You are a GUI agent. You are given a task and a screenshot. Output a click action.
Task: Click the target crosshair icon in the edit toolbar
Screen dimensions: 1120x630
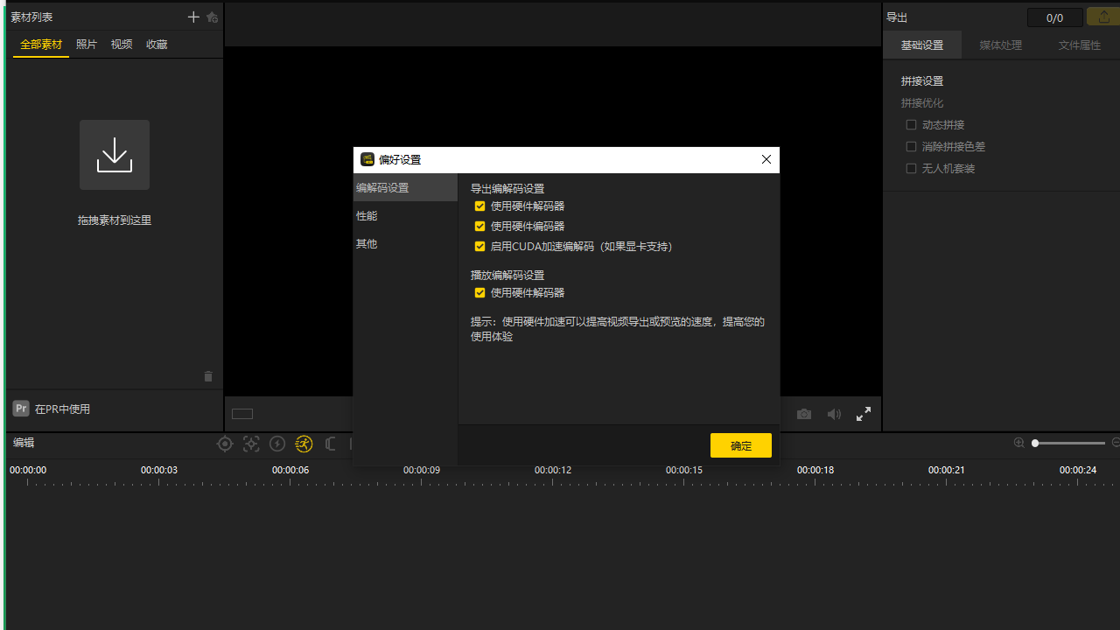point(225,444)
